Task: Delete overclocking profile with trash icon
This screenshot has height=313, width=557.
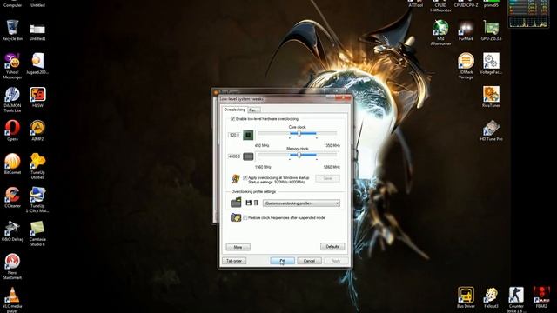Action: coord(256,203)
